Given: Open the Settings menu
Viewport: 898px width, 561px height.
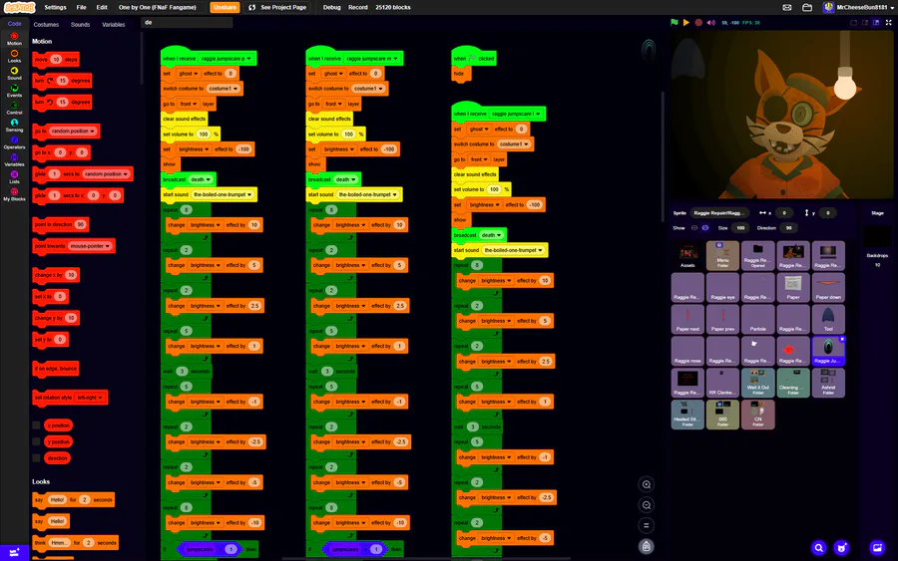Looking at the screenshot, I should point(55,7).
